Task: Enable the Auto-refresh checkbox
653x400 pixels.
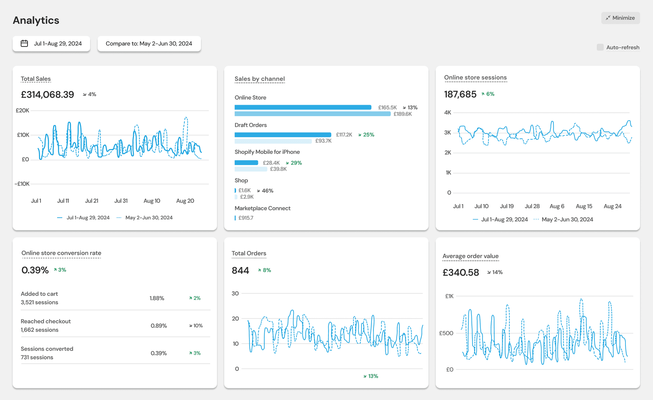Action: point(600,47)
